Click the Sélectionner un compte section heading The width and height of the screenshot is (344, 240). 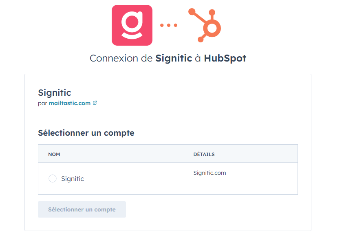click(x=86, y=133)
